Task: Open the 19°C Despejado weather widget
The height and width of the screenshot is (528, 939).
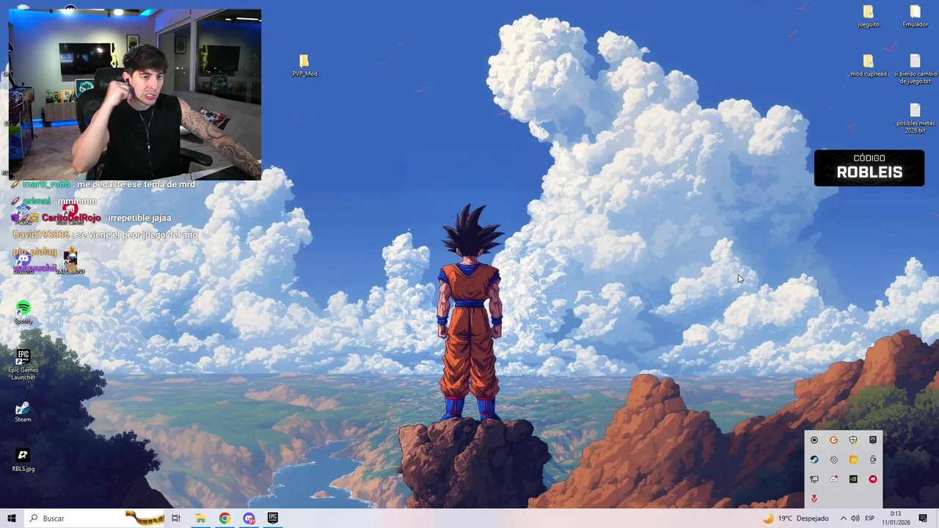Action: point(796,518)
